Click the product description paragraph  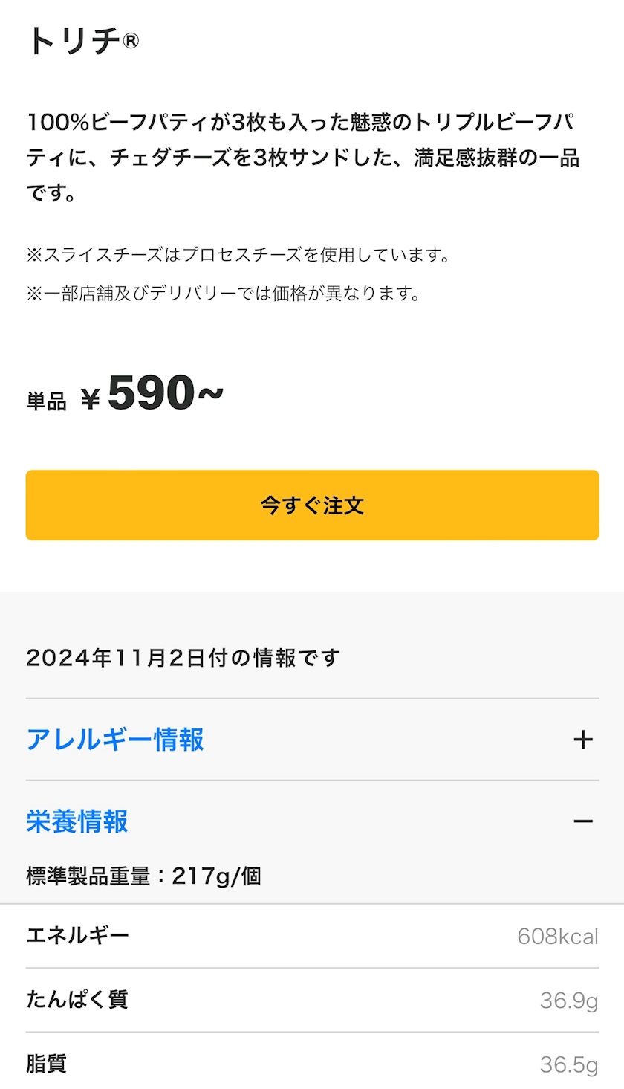[x=303, y=158]
